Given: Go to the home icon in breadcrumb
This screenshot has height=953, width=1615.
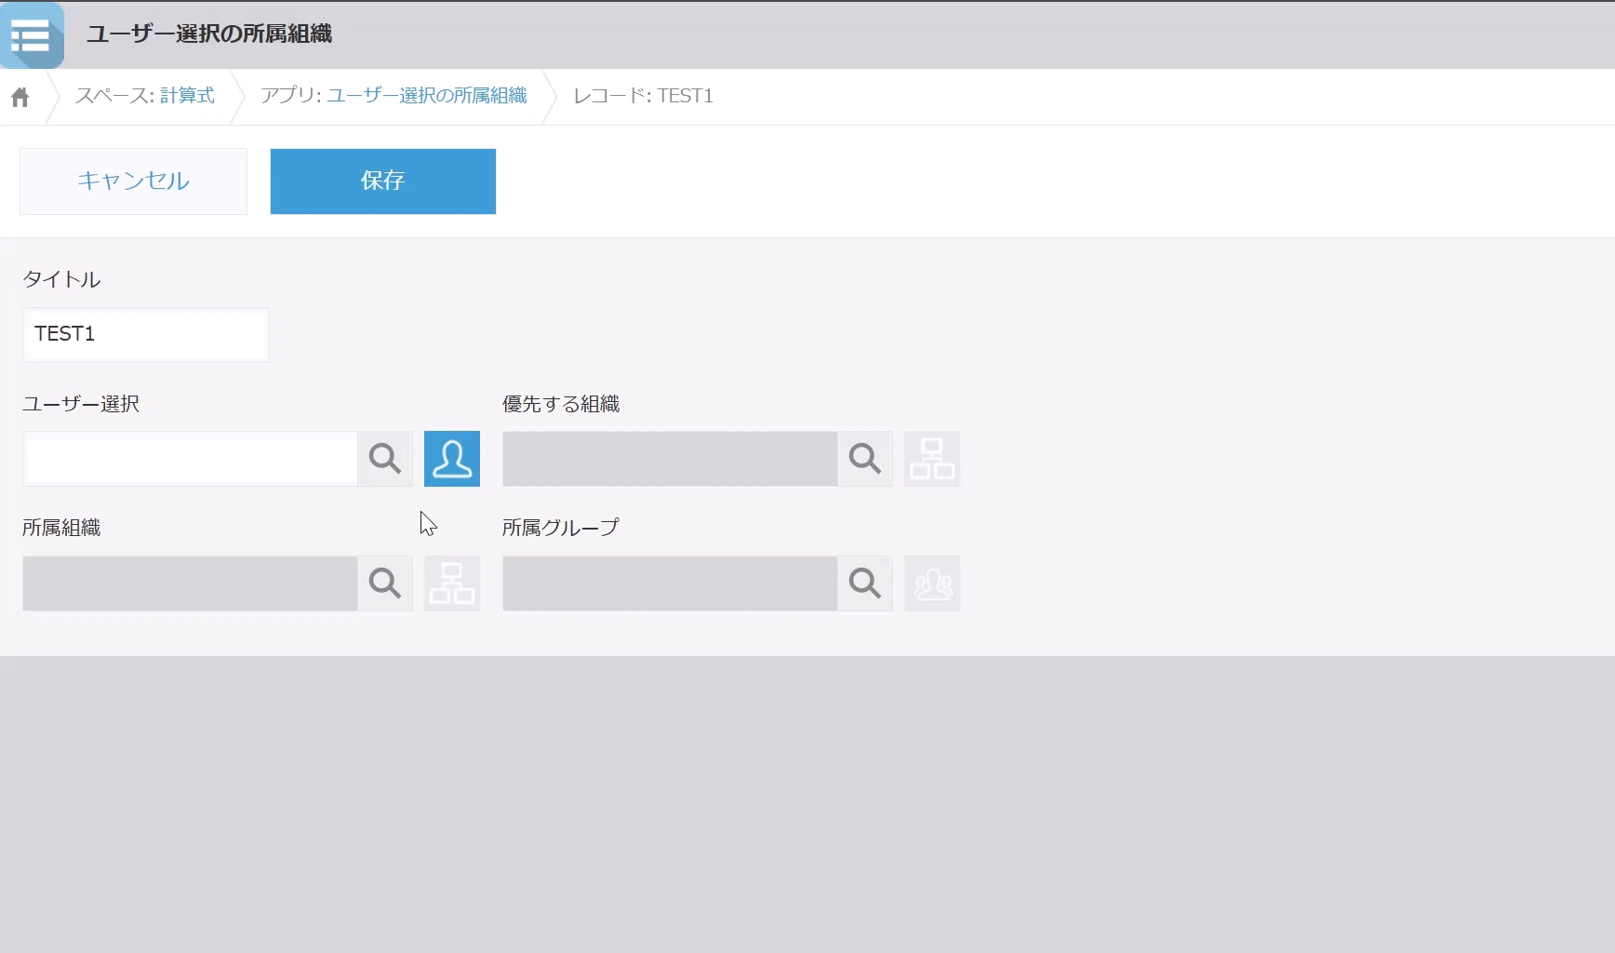Looking at the screenshot, I should click(20, 97).
